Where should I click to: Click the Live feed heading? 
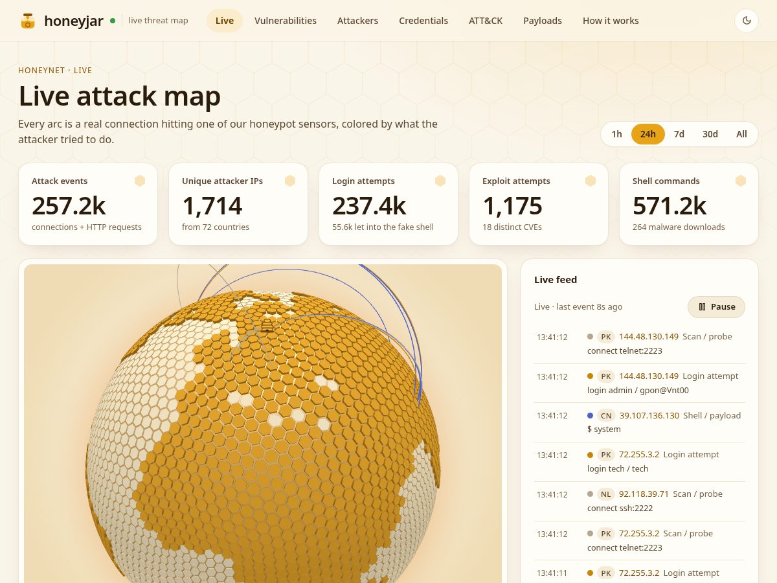tap(556, 280)
